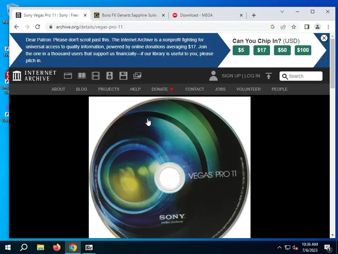Open the Texts book icon
This screenshot has width=338, height=254.
tap(82, 76)
